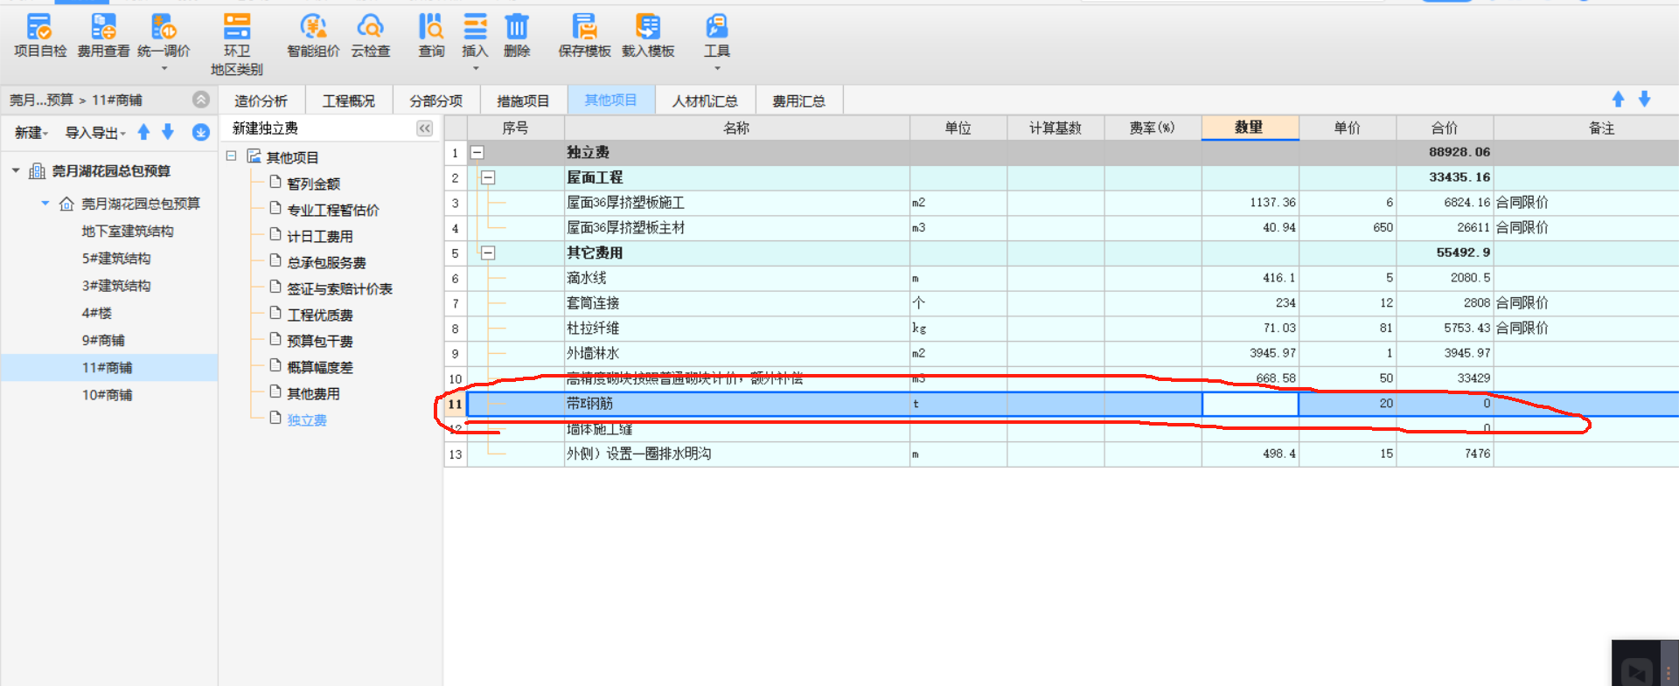The width and height of the screenshot is (1679, 686).
Task: Open 签证与索赔计价表 in the tree
Action: pos(339,288)
